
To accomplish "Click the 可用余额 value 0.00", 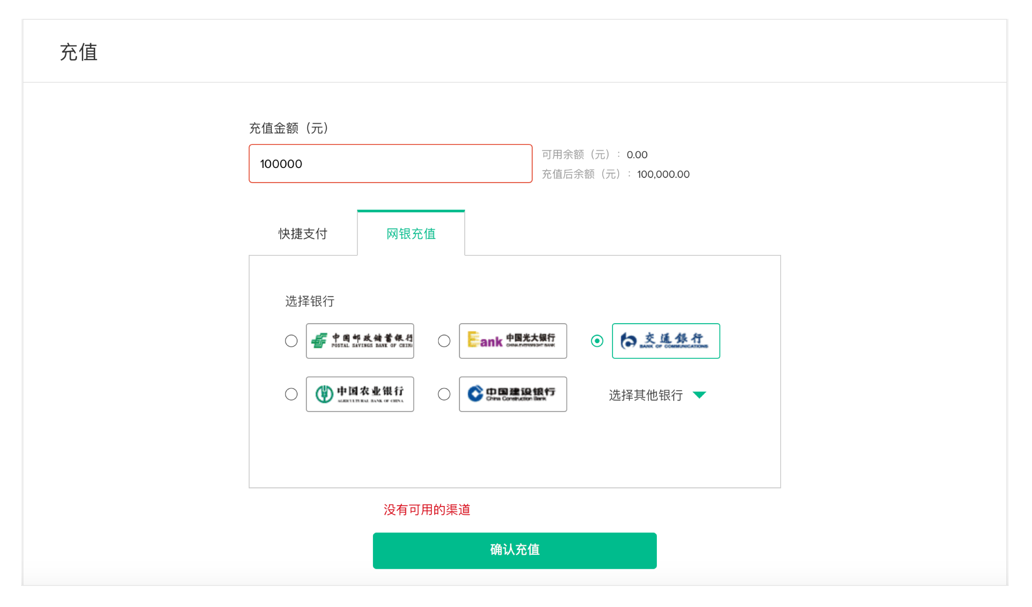I will coord(637,155).
